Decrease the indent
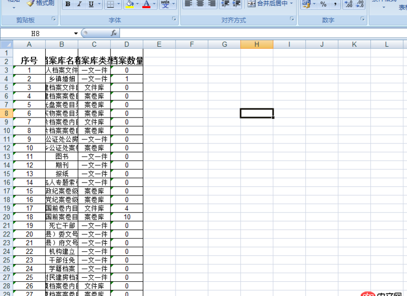407x296 pixels. tap(225, 4)
